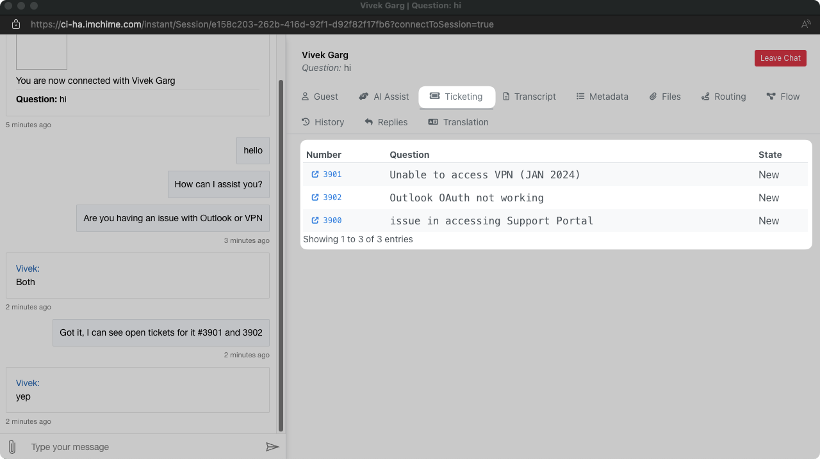
Task: Sort tickets by Question column header
Action: tap(409, 155)
